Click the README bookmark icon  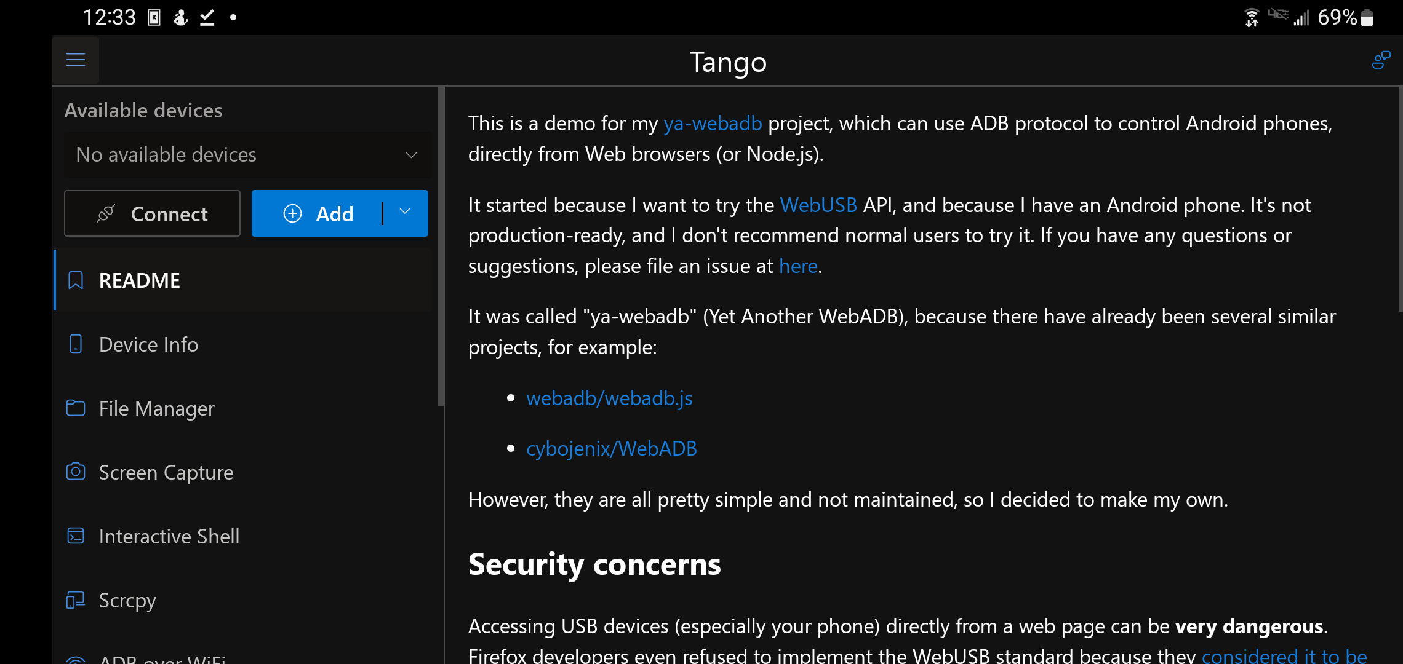(76, 280)
